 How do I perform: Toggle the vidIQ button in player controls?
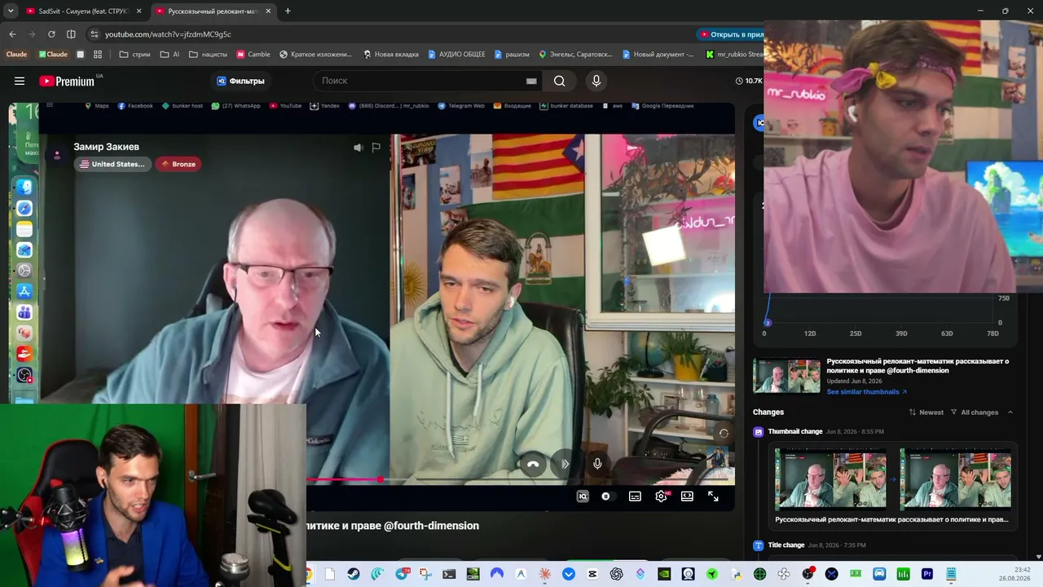583,497
